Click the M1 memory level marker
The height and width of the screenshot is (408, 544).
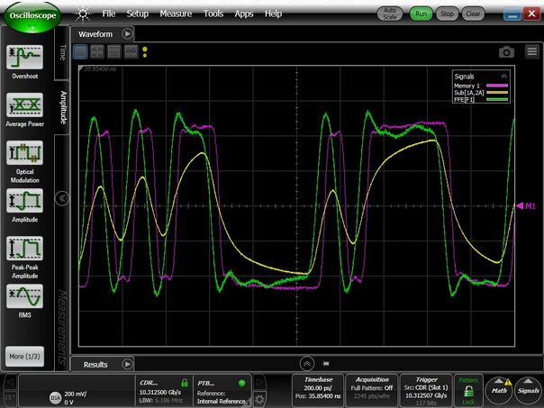click(526, 206)
